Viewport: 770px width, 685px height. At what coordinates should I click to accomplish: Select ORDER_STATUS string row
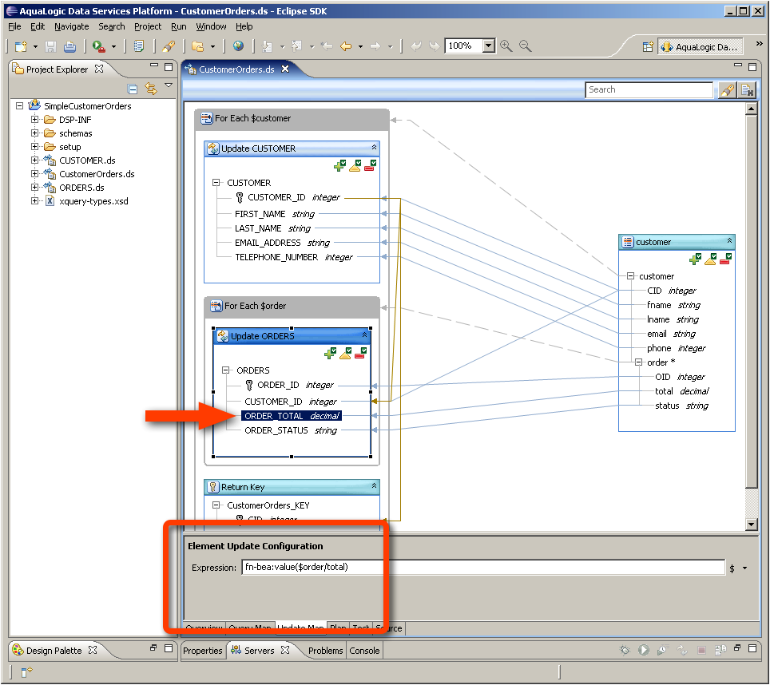point(291,430)
